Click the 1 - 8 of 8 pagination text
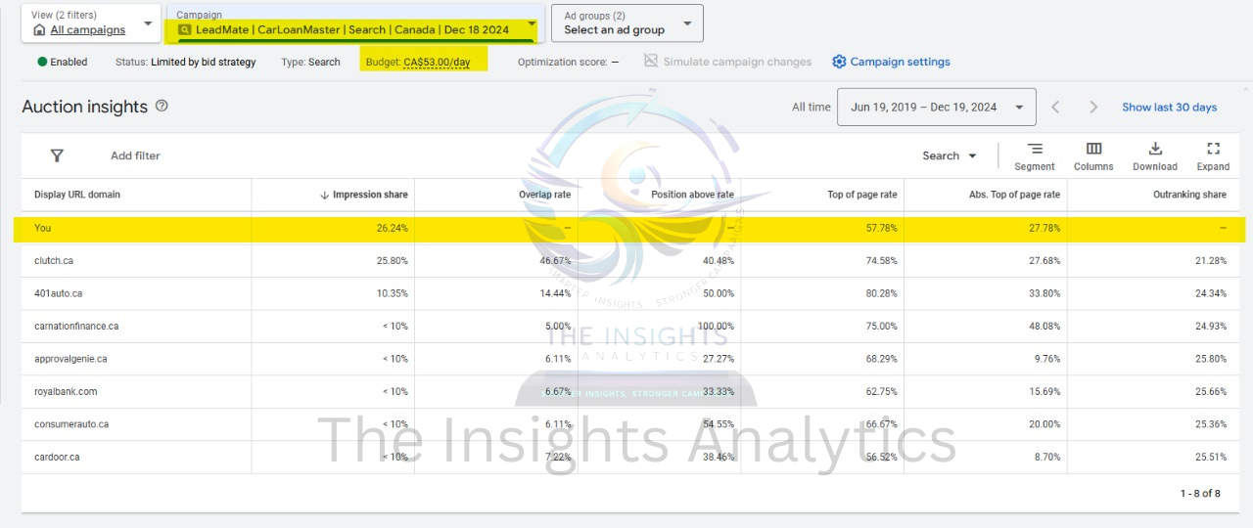Screen dimensions: 1253x528 pos(1200,493)
